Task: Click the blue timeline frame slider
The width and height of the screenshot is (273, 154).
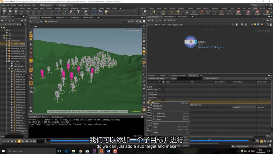Action: pos(149,140)
